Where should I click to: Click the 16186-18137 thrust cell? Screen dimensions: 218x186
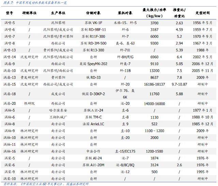[154, 84]
